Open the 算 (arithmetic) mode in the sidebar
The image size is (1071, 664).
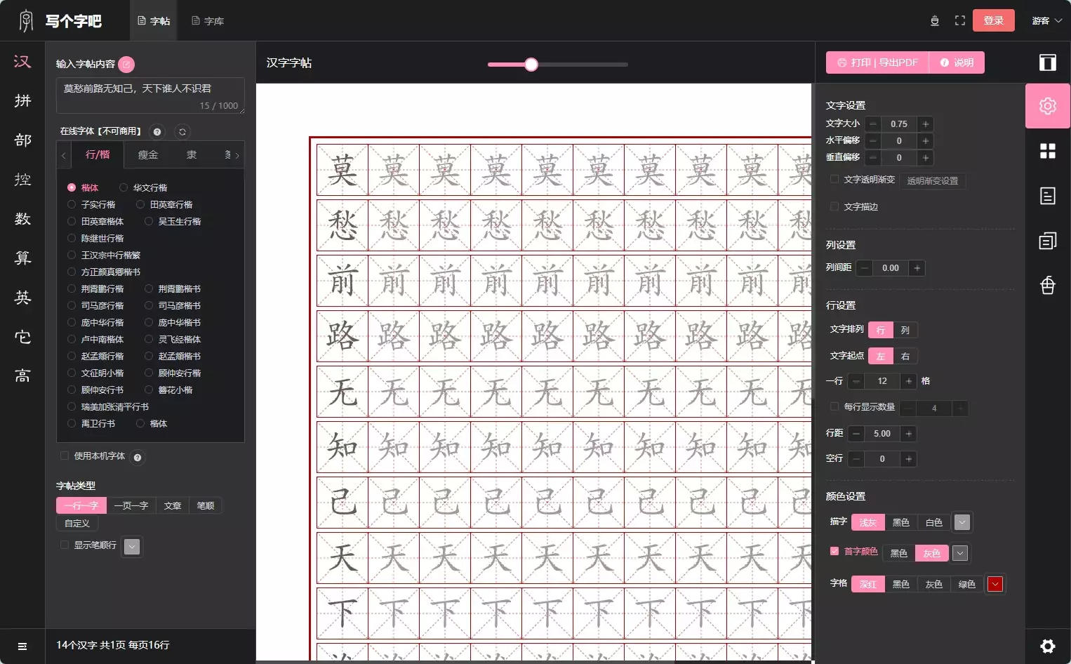[22, 258]
